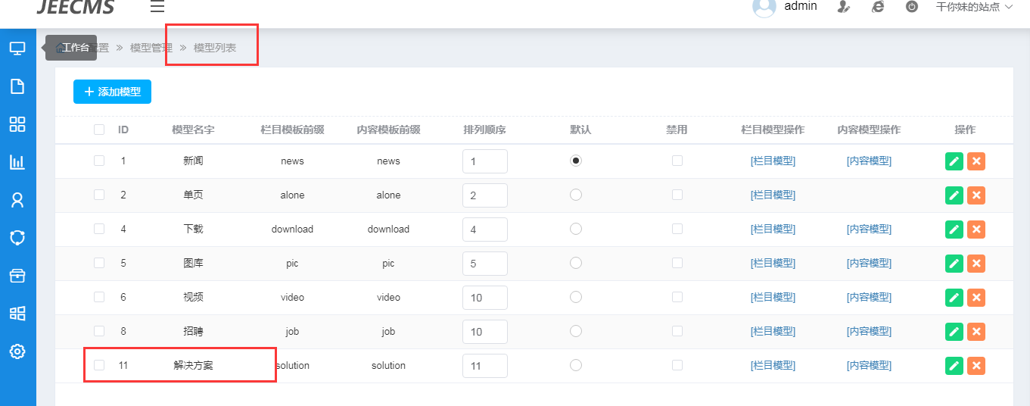Open the statistics bar chart sidebar icon
This screenshot has height=406, width=1030.
[17, 162]
